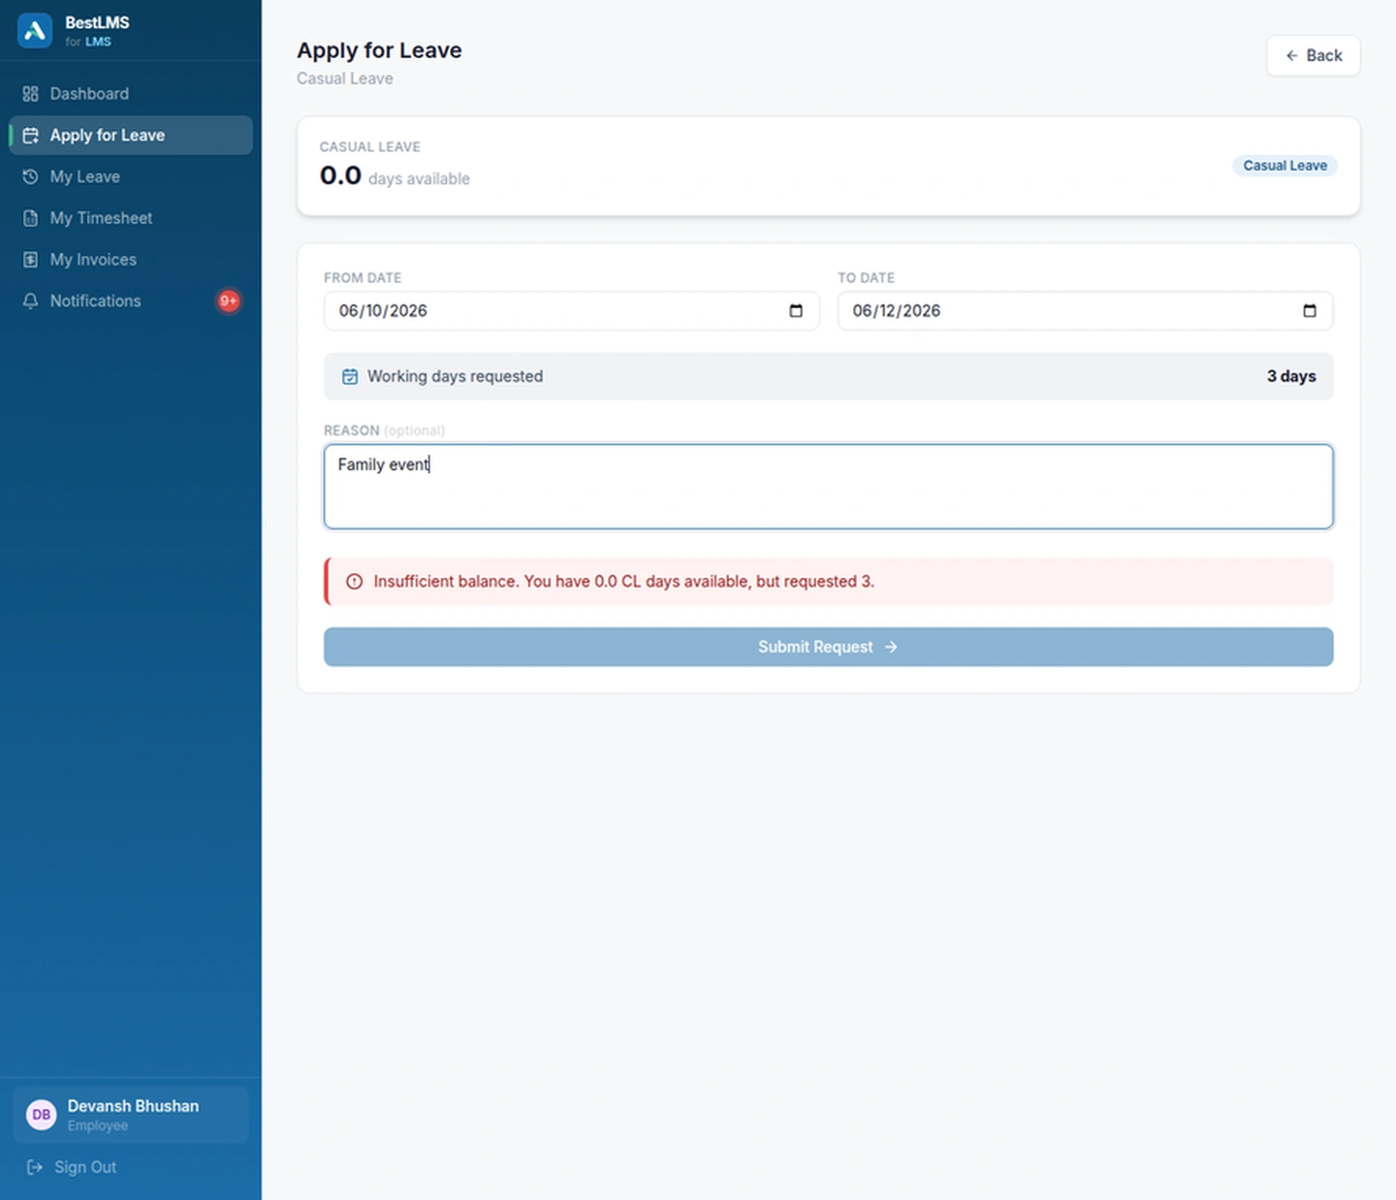Image resolution: width=1396 pixels, height=1200 pixels.
Task: Select Apply for Leave in sidebar
Action: coord(131,136)
